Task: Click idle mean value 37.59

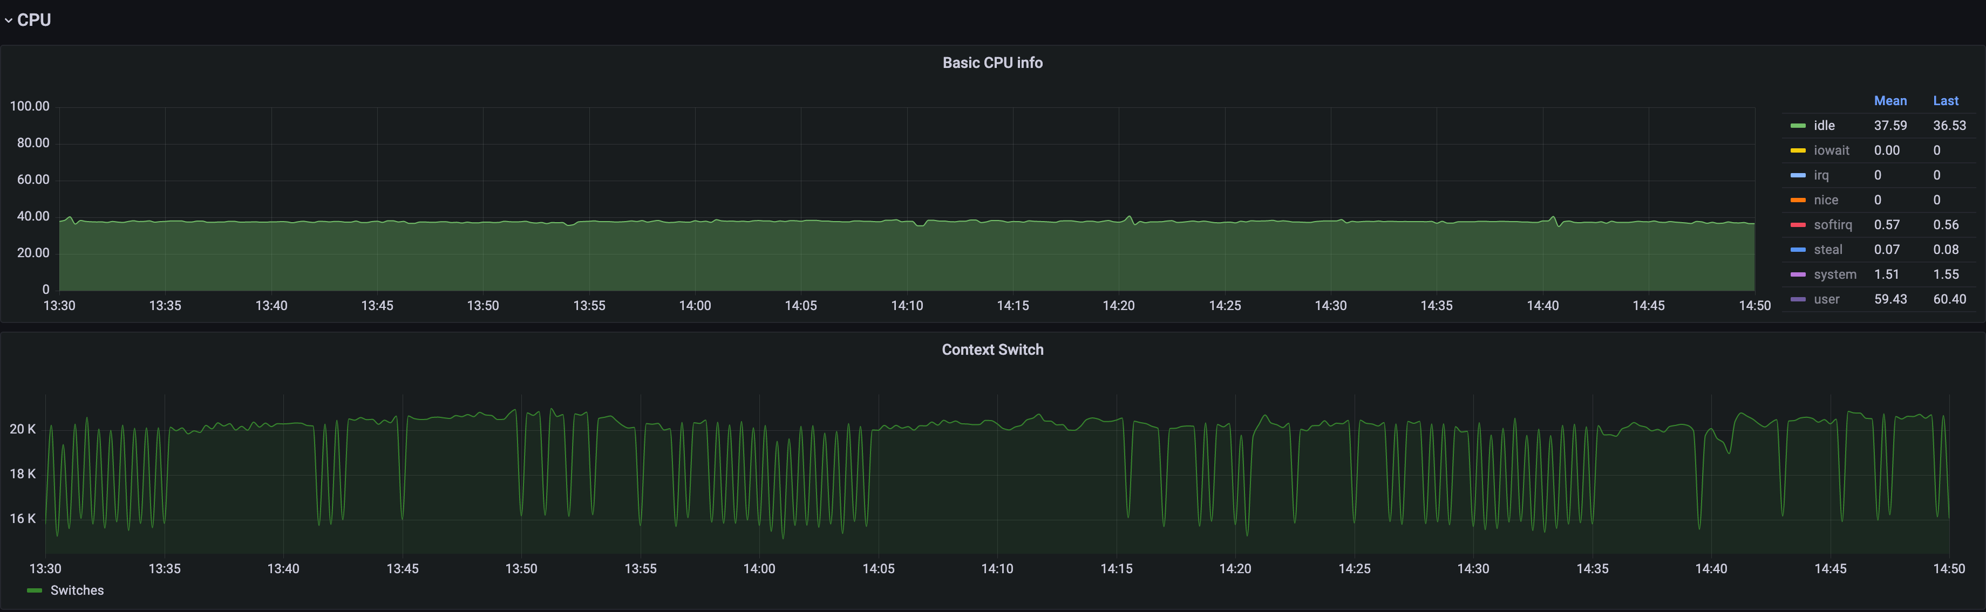Action: (x=1890, y=126)
